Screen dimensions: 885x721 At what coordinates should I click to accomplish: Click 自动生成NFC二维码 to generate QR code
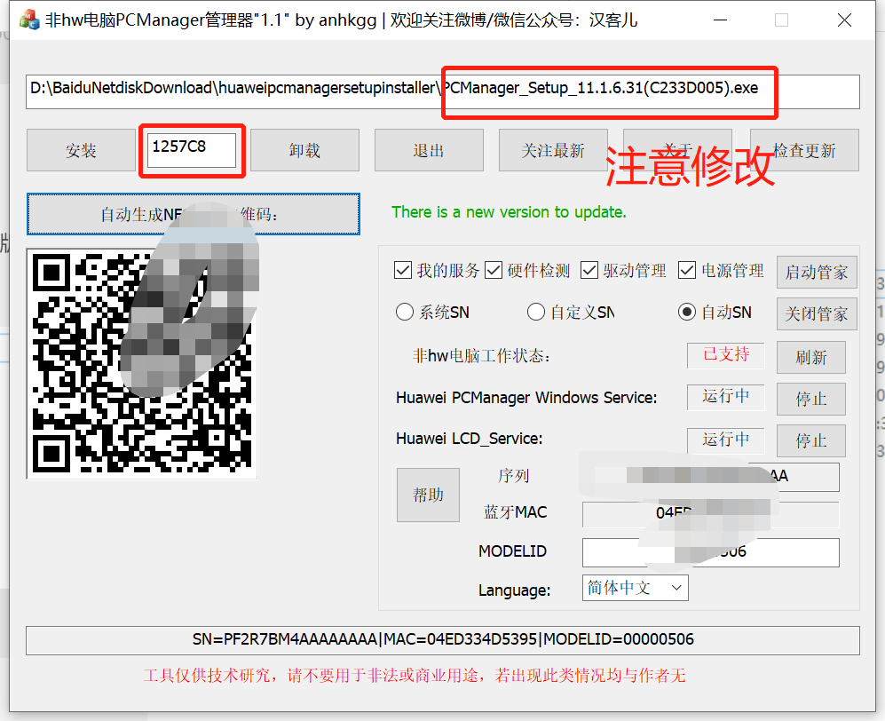(194, 214)
